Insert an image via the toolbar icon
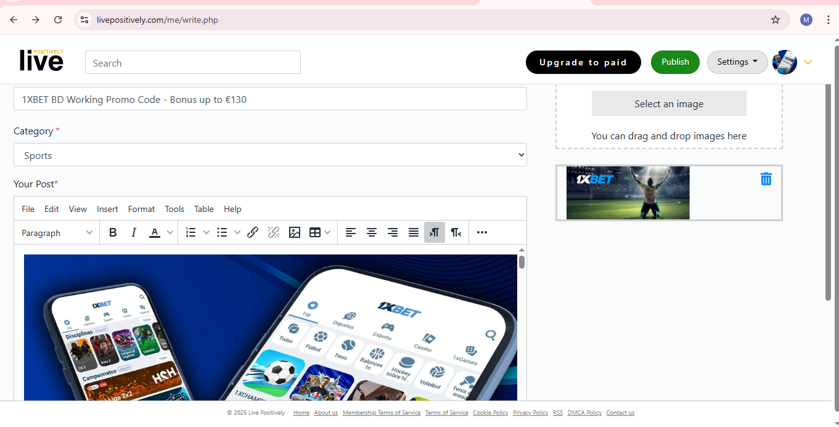This screenshot has width=839, height=427. click(295, 232)
